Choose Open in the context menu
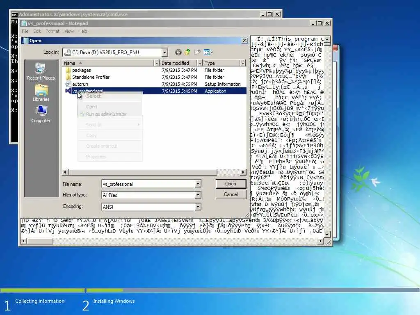 (110, 107)
